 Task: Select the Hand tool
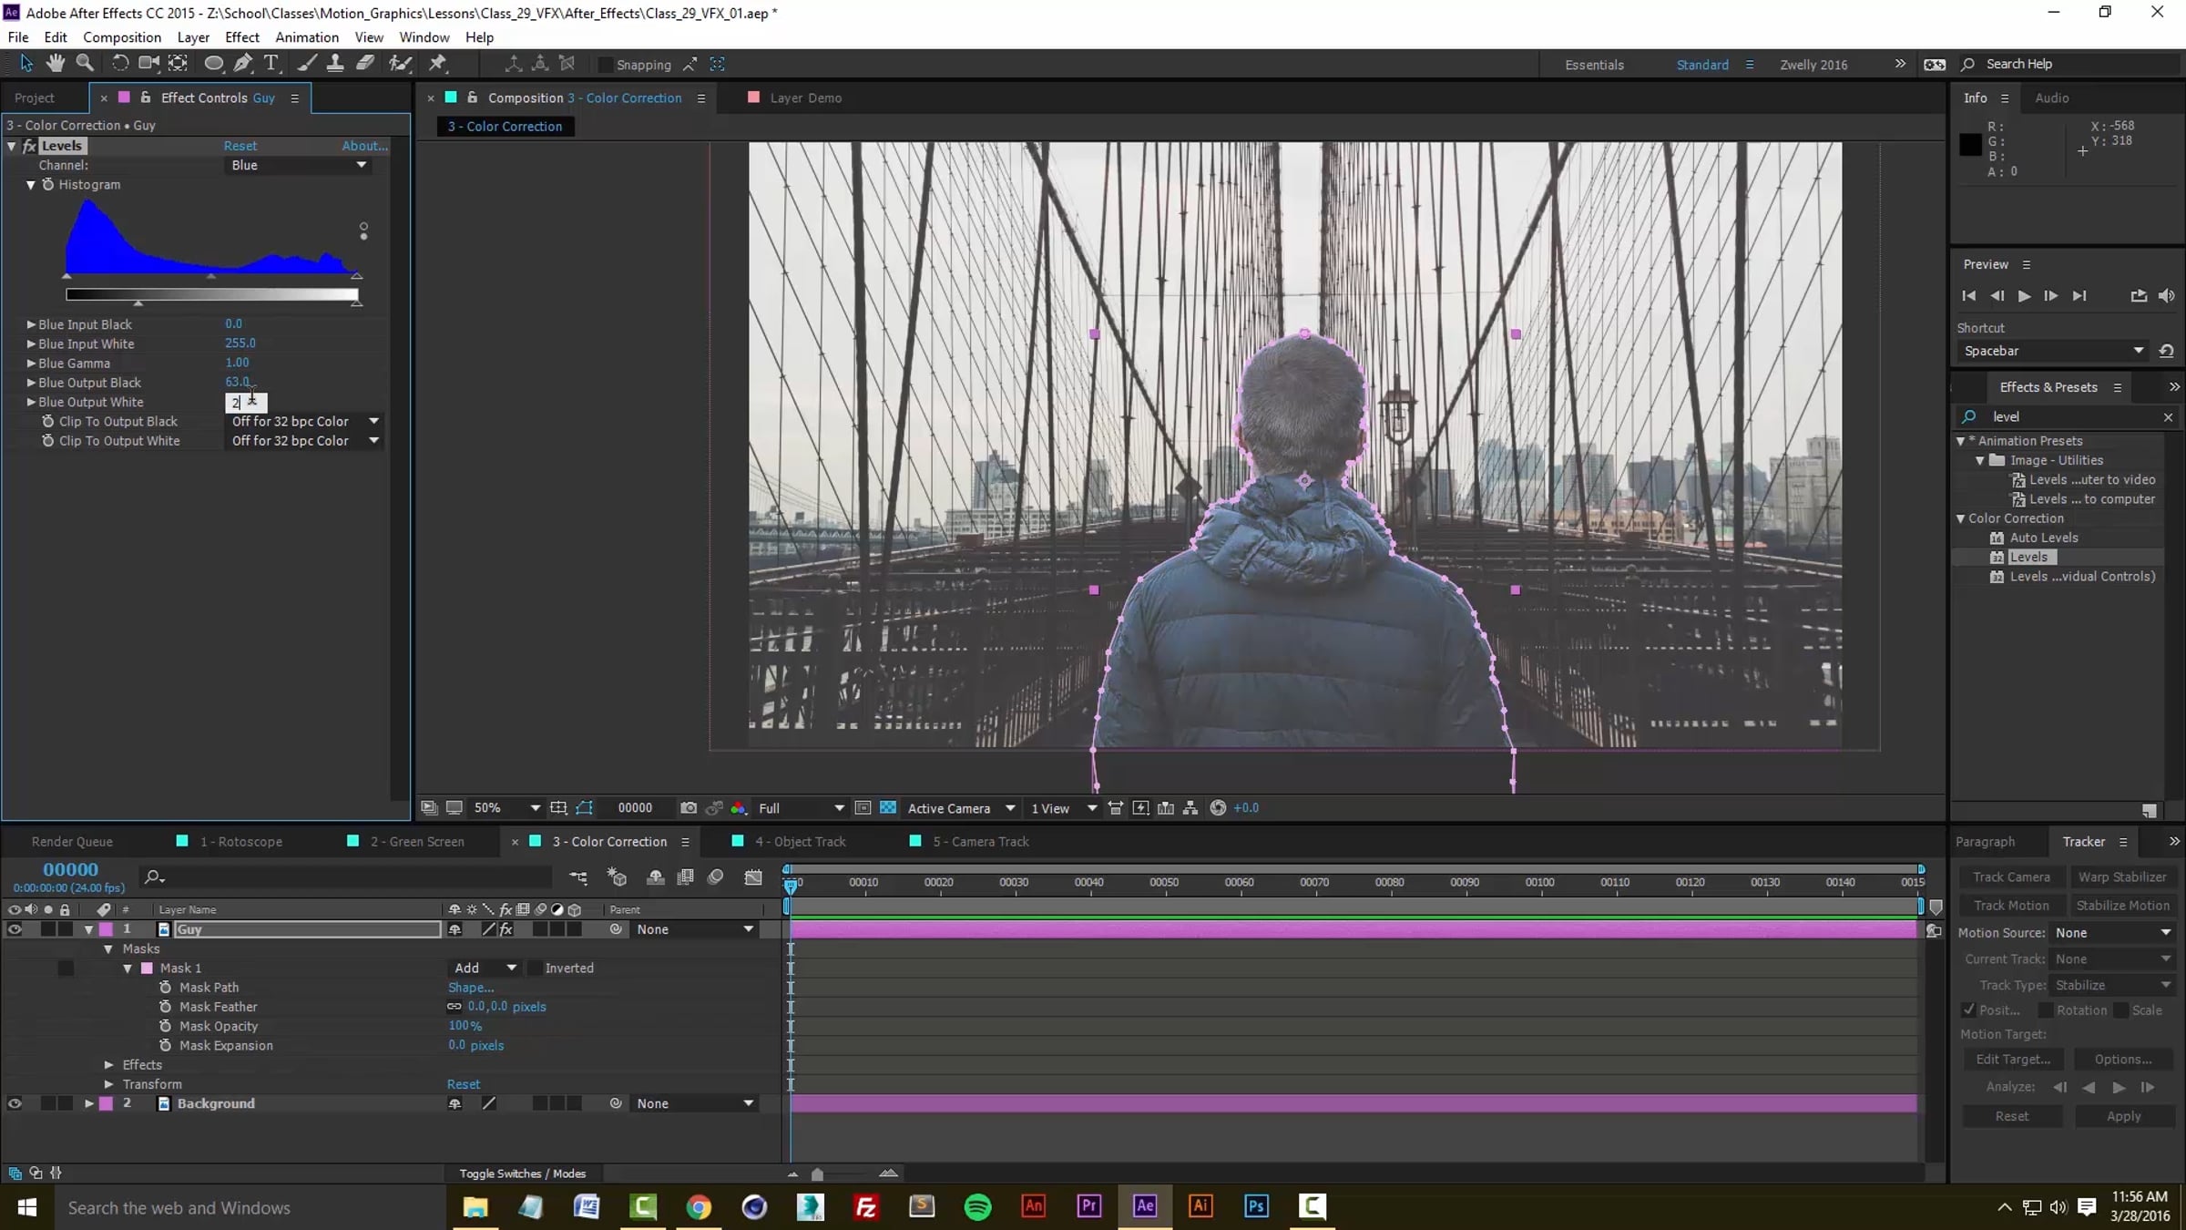click(x=56, y=63)
